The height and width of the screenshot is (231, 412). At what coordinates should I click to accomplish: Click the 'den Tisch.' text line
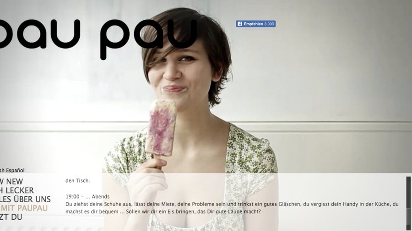click(x=77, y=181)
